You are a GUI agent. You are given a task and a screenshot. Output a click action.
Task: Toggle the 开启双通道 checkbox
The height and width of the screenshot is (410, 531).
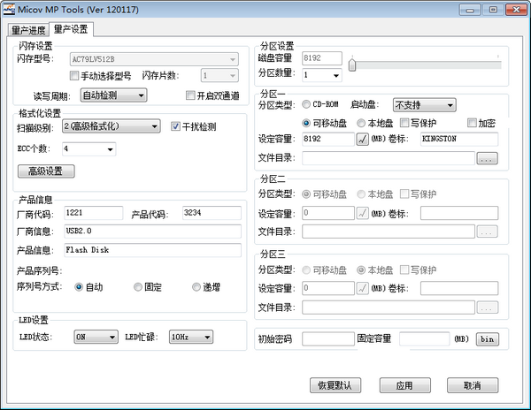point(189,95)
